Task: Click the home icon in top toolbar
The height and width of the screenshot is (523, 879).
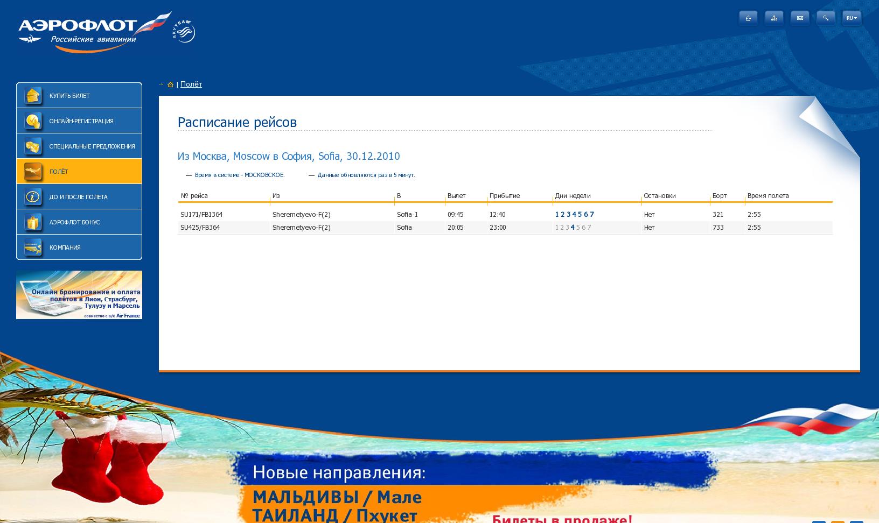Action: tap(748, 18)
